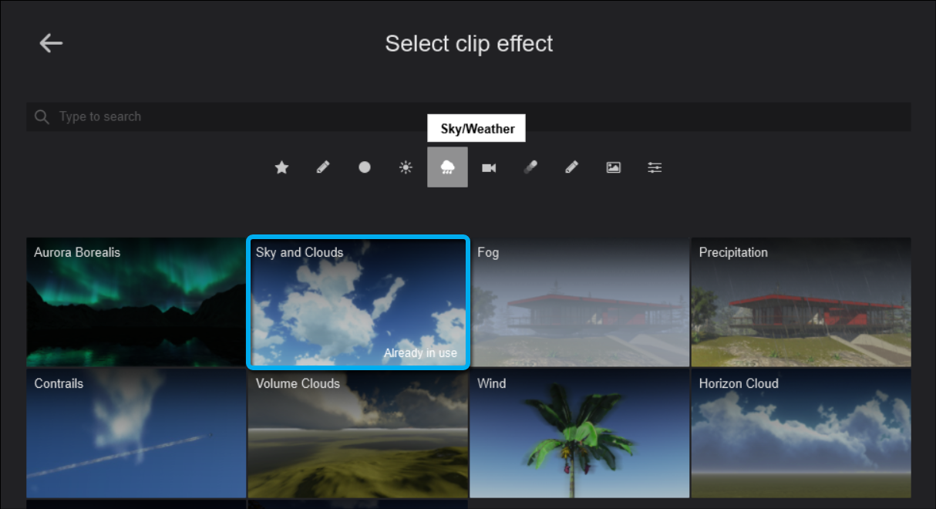Select pencil category icon next to the star
Viewport: 936px width, 509px height.
click(x=323, y=167)
